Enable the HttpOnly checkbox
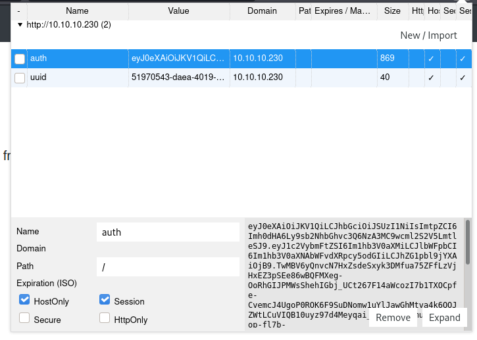The height and width of the screenshot is (340, 477). [x=105, y=319]
